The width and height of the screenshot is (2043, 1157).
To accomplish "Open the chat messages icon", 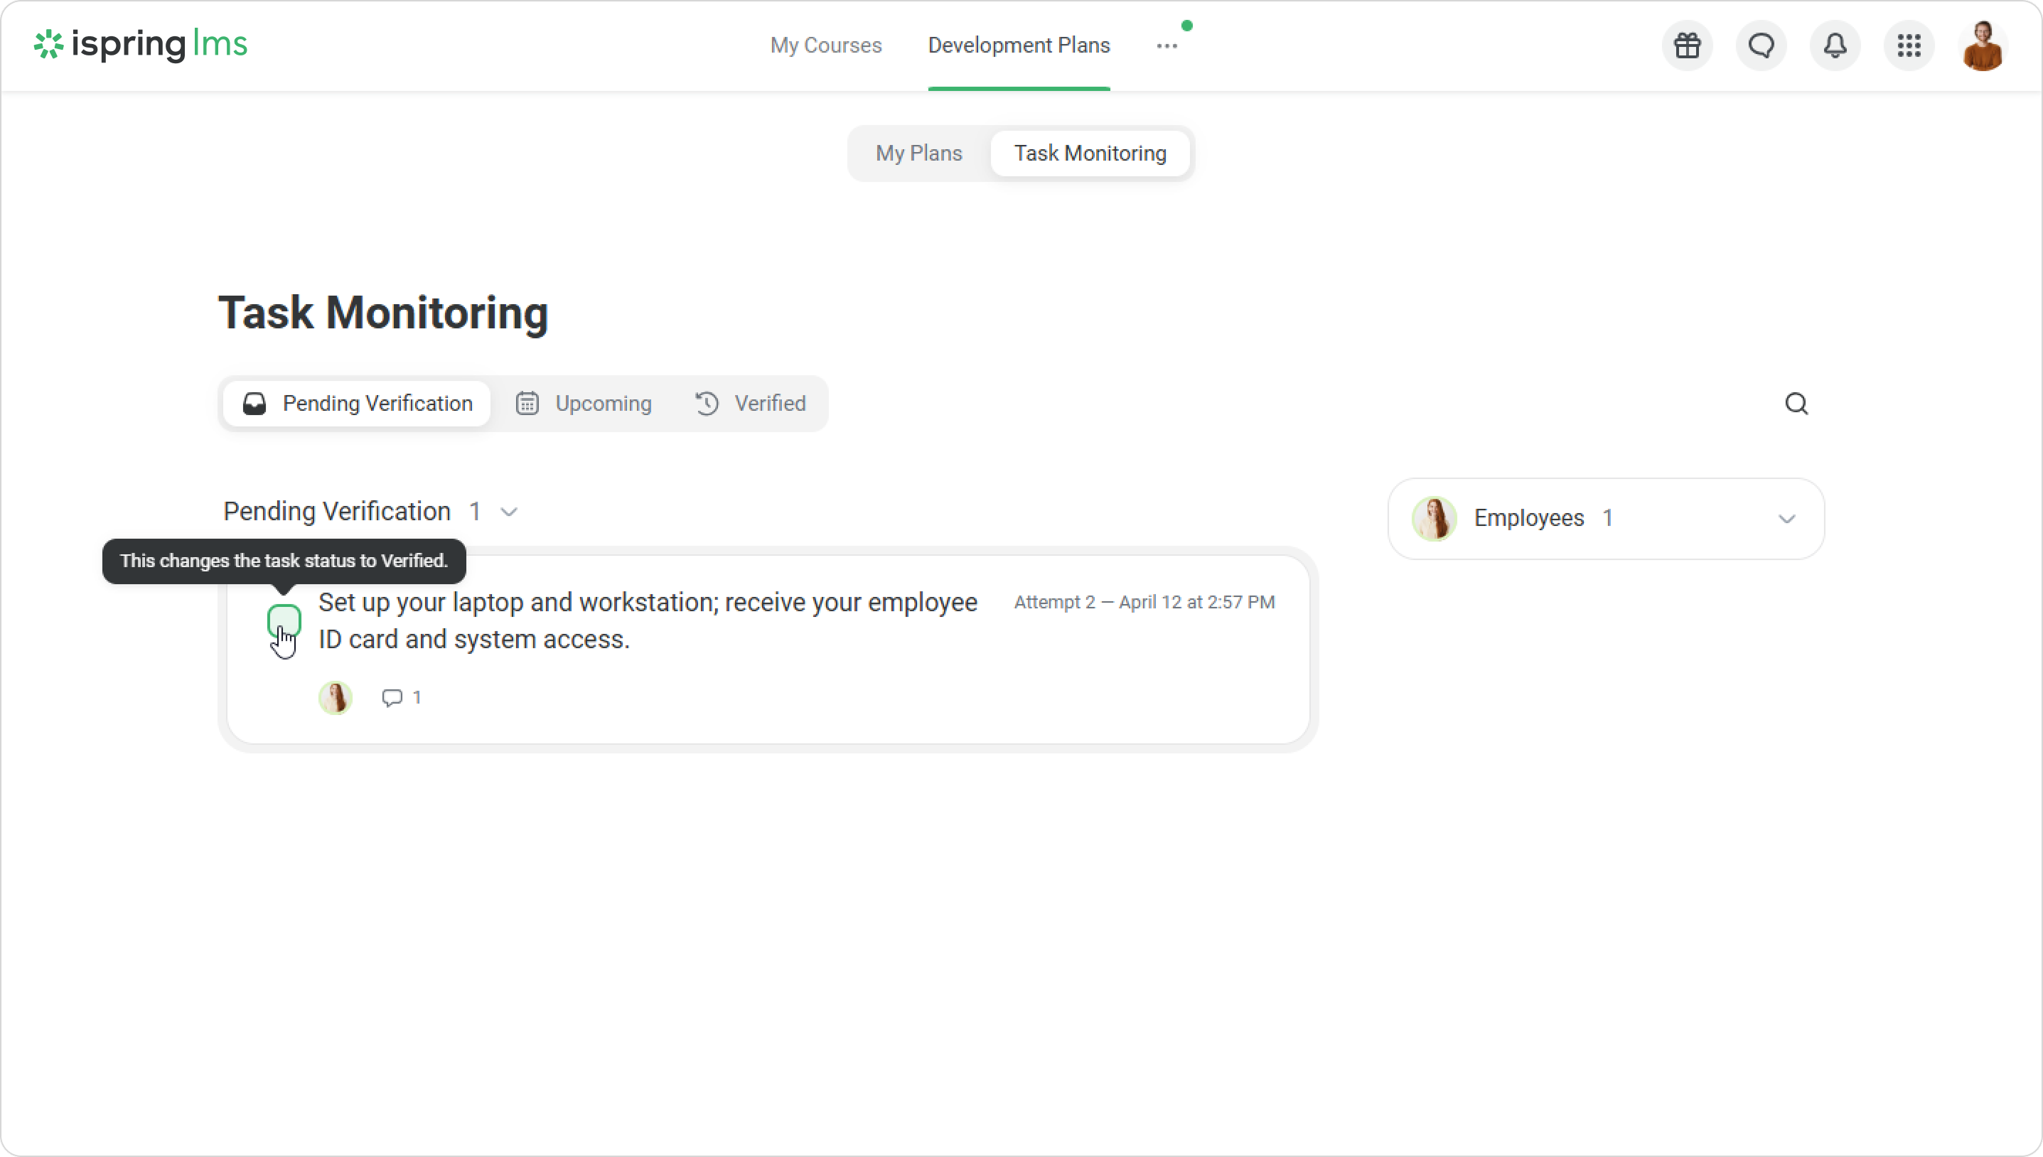I will point(1761,46).
